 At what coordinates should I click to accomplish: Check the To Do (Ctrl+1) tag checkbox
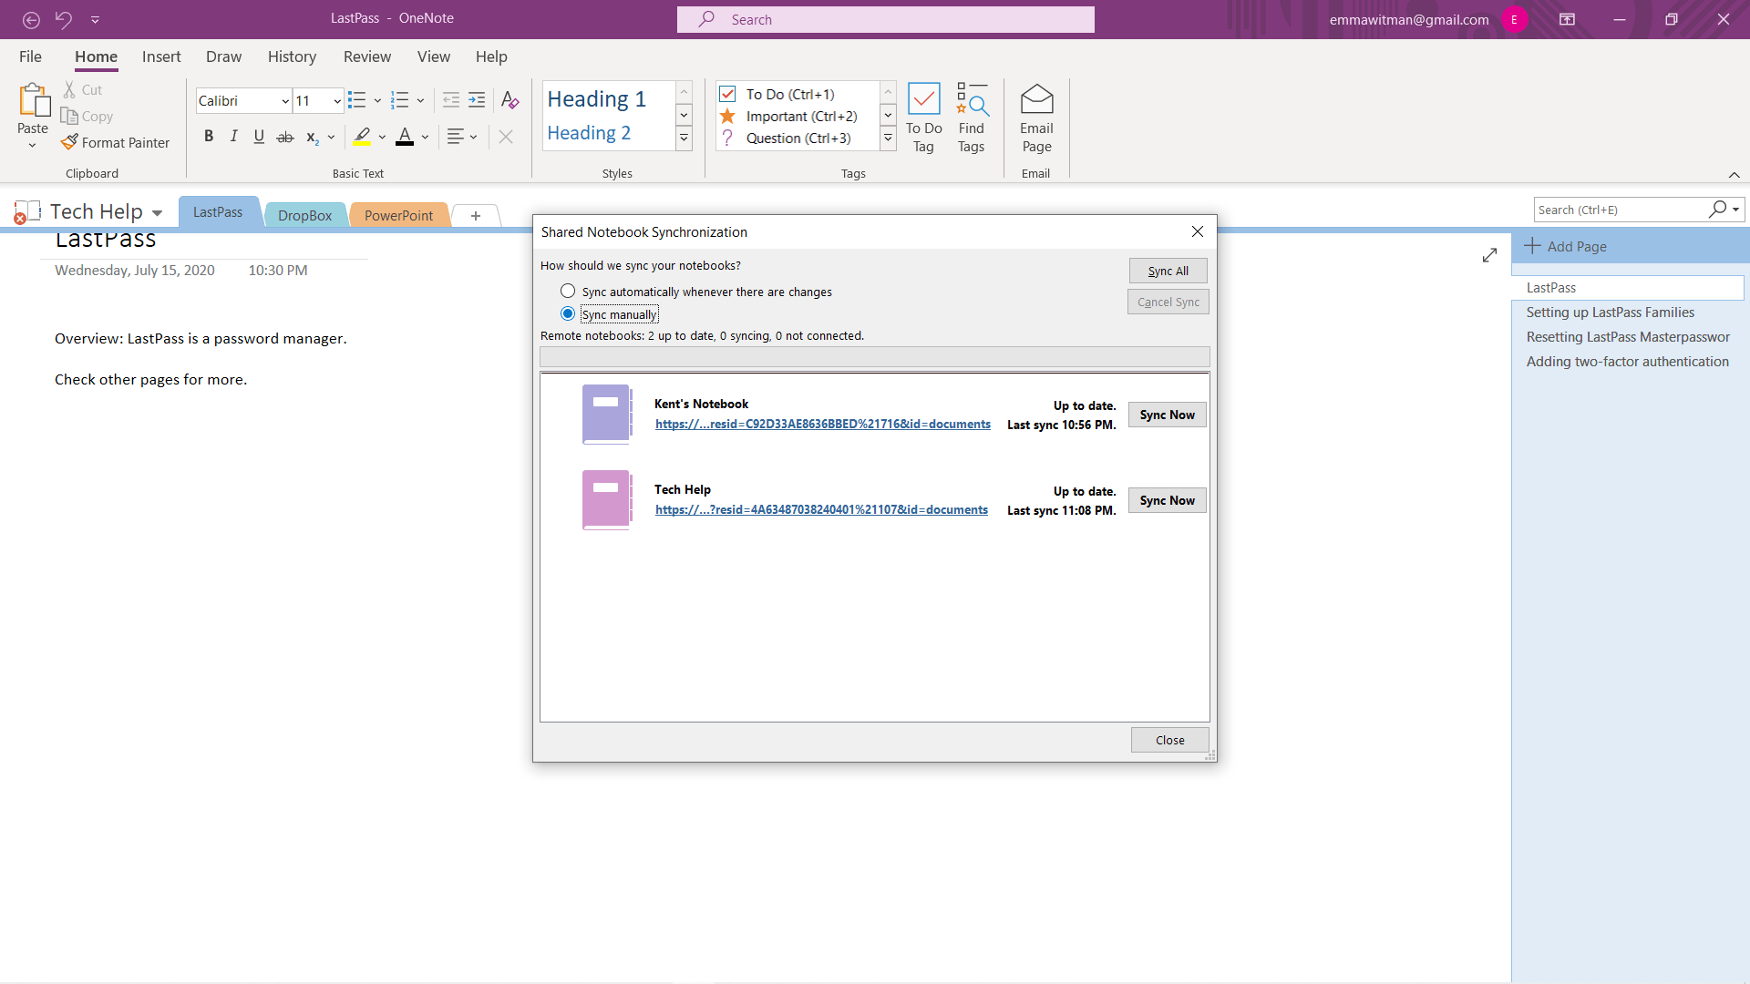(x=727, y=94)
